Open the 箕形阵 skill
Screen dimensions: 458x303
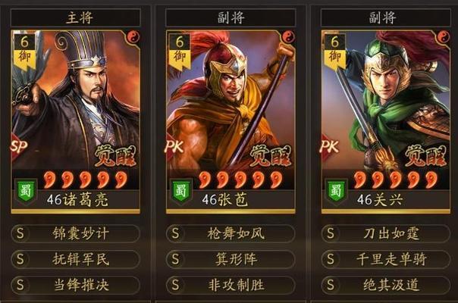pos(231,259)
